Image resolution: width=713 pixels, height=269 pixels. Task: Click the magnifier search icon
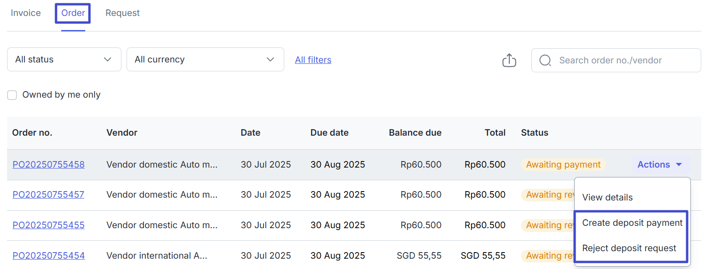(545, 61)
